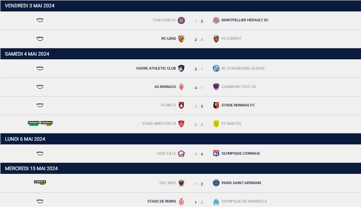
Task: Click the Stade Rennais FC crest
Action: 216,105
